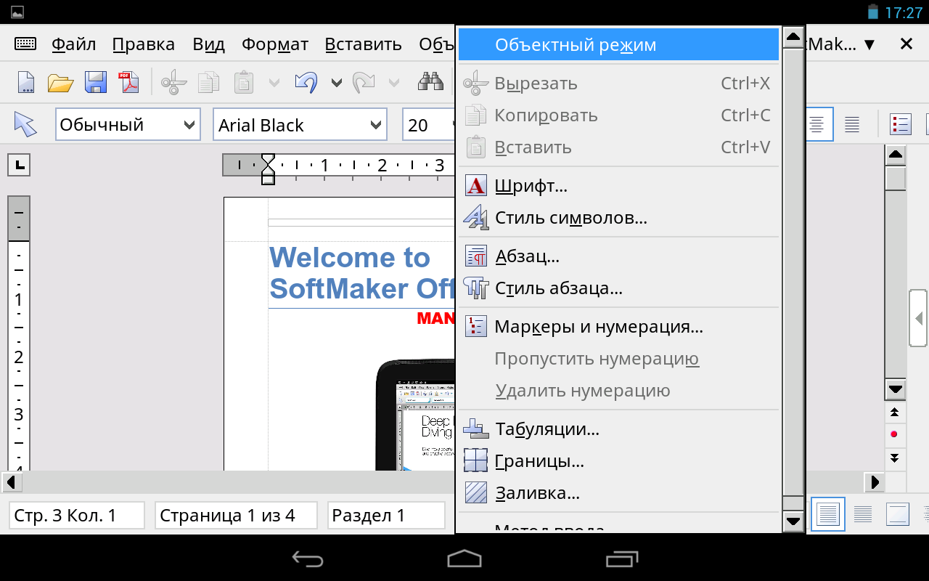Close the document with X button
Viewport: 929px width, 581px height.
pyautogui.click(x=907, y=44)
